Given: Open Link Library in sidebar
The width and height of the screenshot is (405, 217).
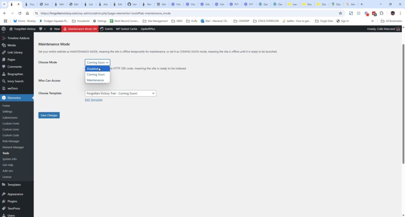Looking at the screenshot, I should coord(17,52).
